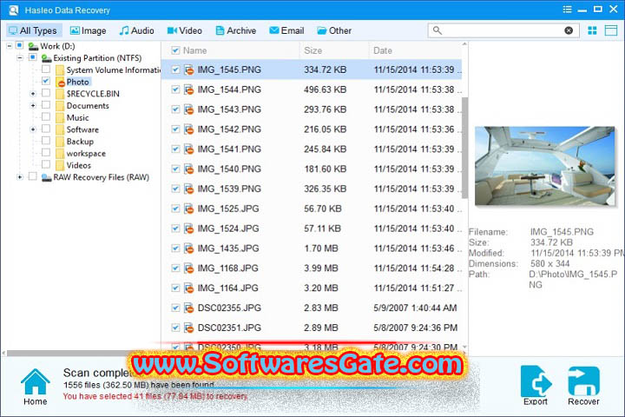
Task: Click the RAW Recovery Files drive icon
Action: point(47,177)
